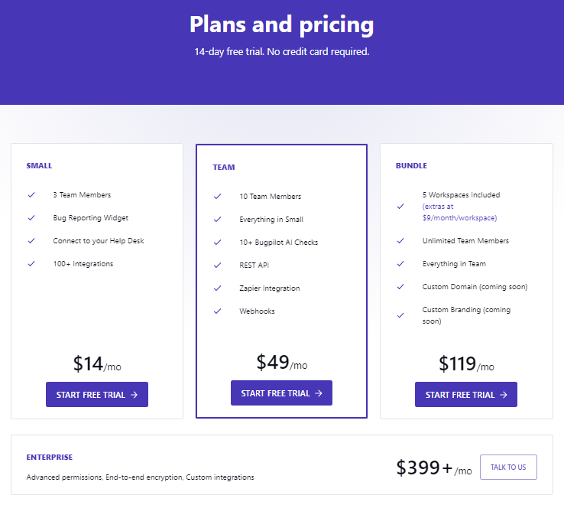Click Talk To Us for Enterprise
This screenshot has height=505, width=564.
(x=508, y=468)
